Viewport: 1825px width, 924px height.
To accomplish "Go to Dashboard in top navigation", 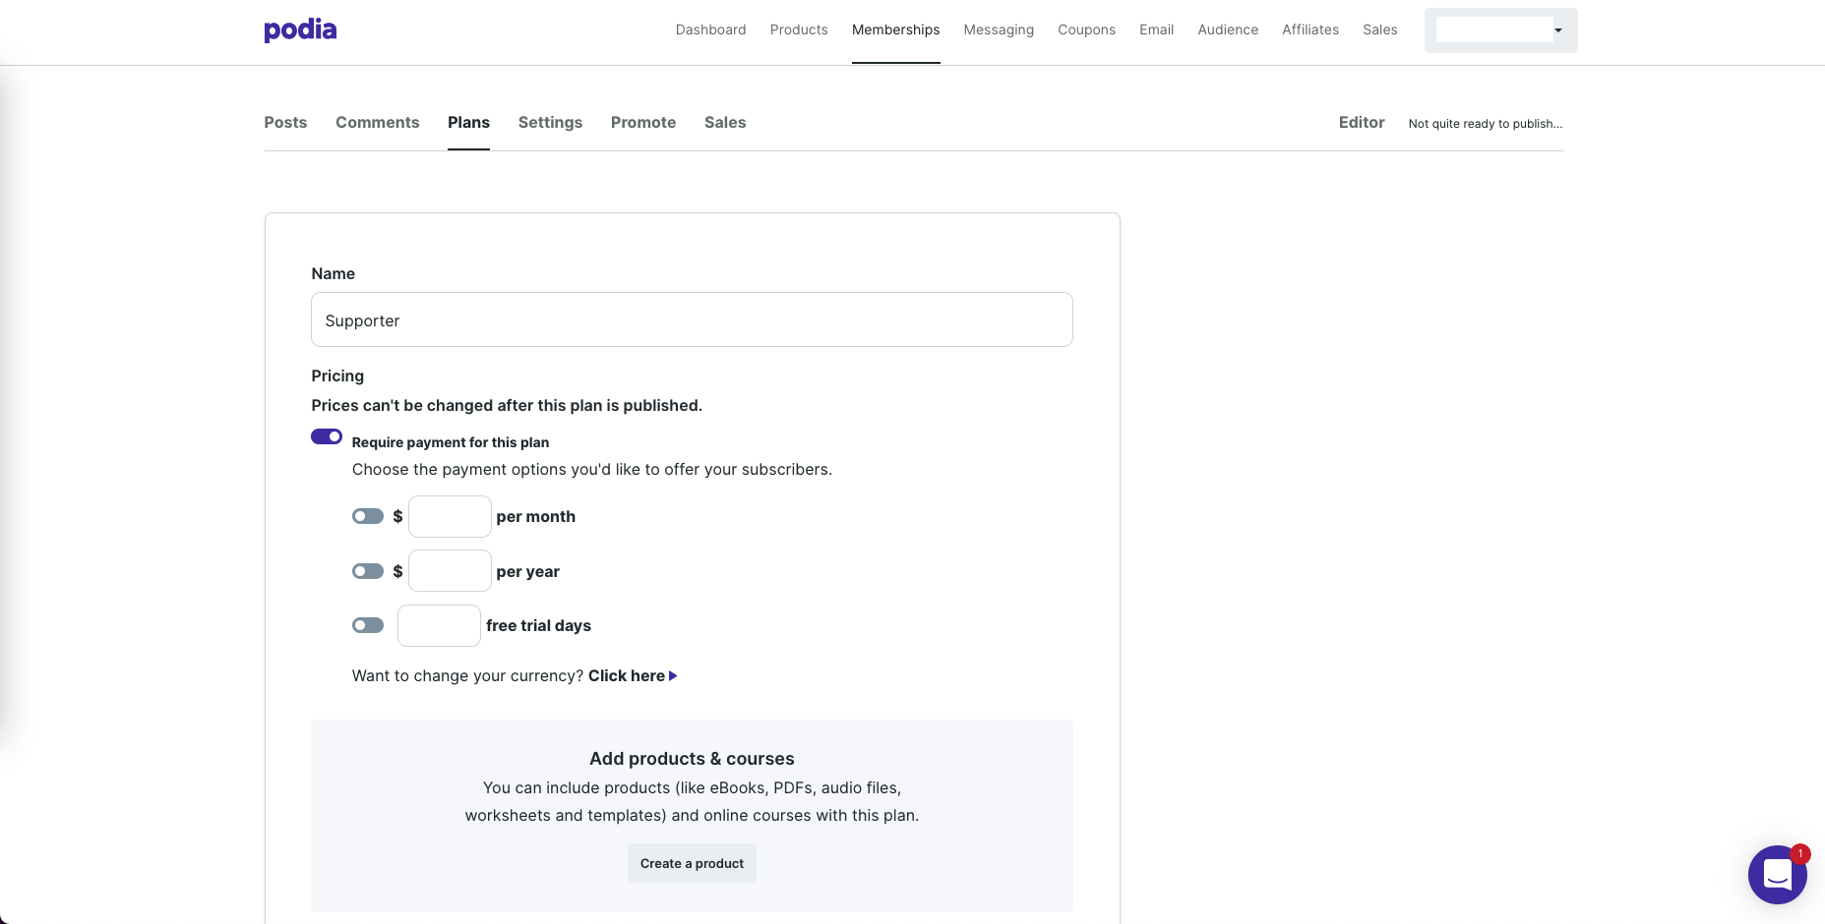I will [x=710, y=29].
